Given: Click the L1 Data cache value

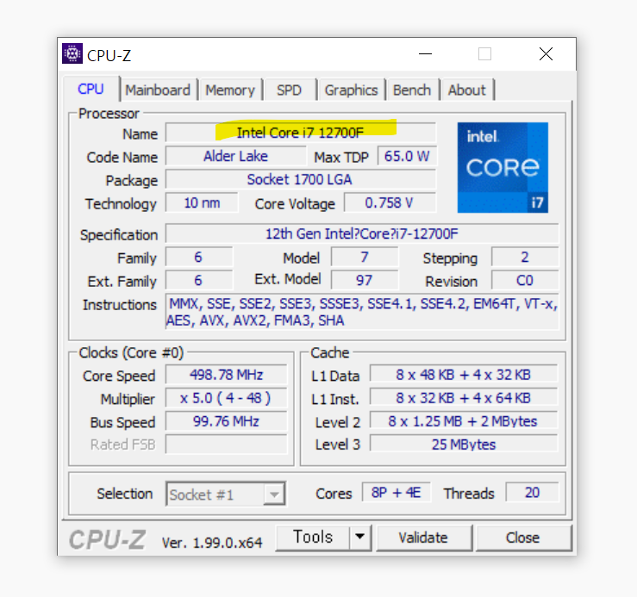Looking at the screenshot, I should (x=464, y=375).
